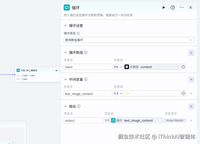The image size is (200, 144).
Task: Click the html input tag on code node
Action: [x=24, y=75]
